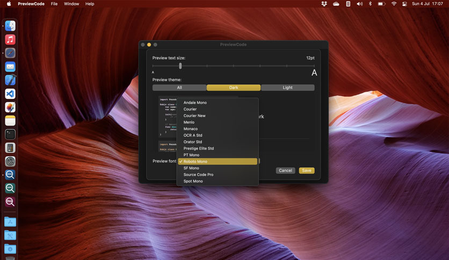Open the Notes app in the Dock
449x260 pixels.
[10, 121]
